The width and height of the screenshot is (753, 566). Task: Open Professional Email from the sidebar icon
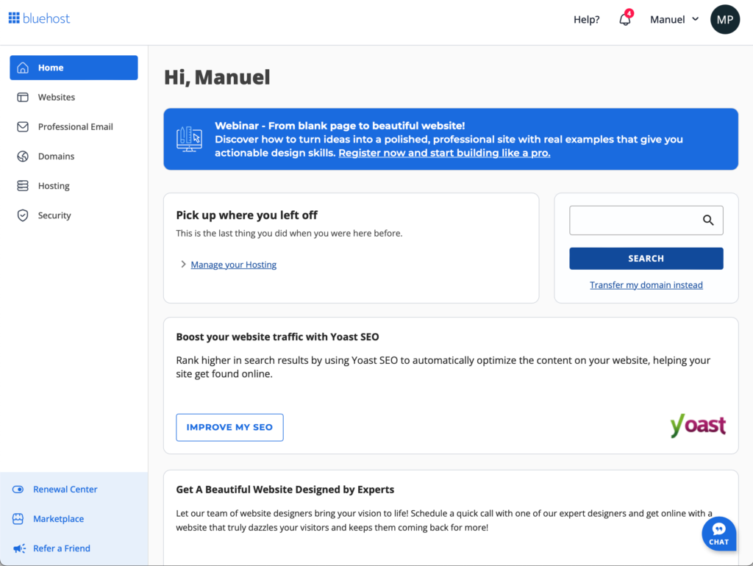tap(24, 126)
